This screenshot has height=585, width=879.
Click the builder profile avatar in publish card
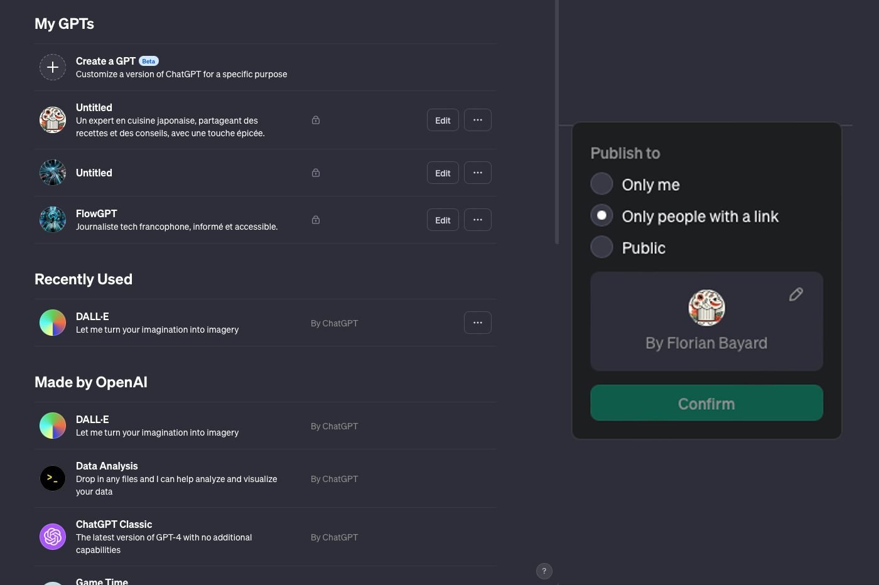(706, 308)
